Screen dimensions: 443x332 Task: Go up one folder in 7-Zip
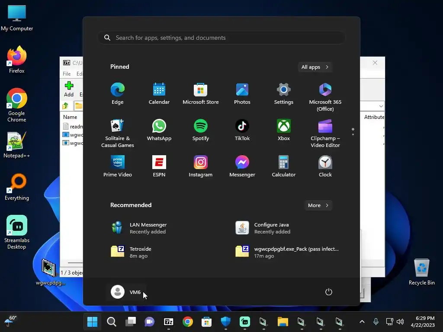[66, 106]
